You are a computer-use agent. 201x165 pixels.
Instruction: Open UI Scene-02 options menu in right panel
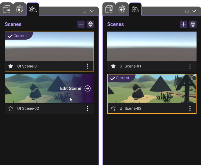click(190, 108)
